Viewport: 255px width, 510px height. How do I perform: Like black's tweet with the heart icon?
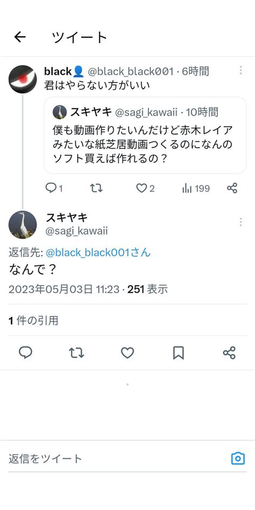pos(141,188)
